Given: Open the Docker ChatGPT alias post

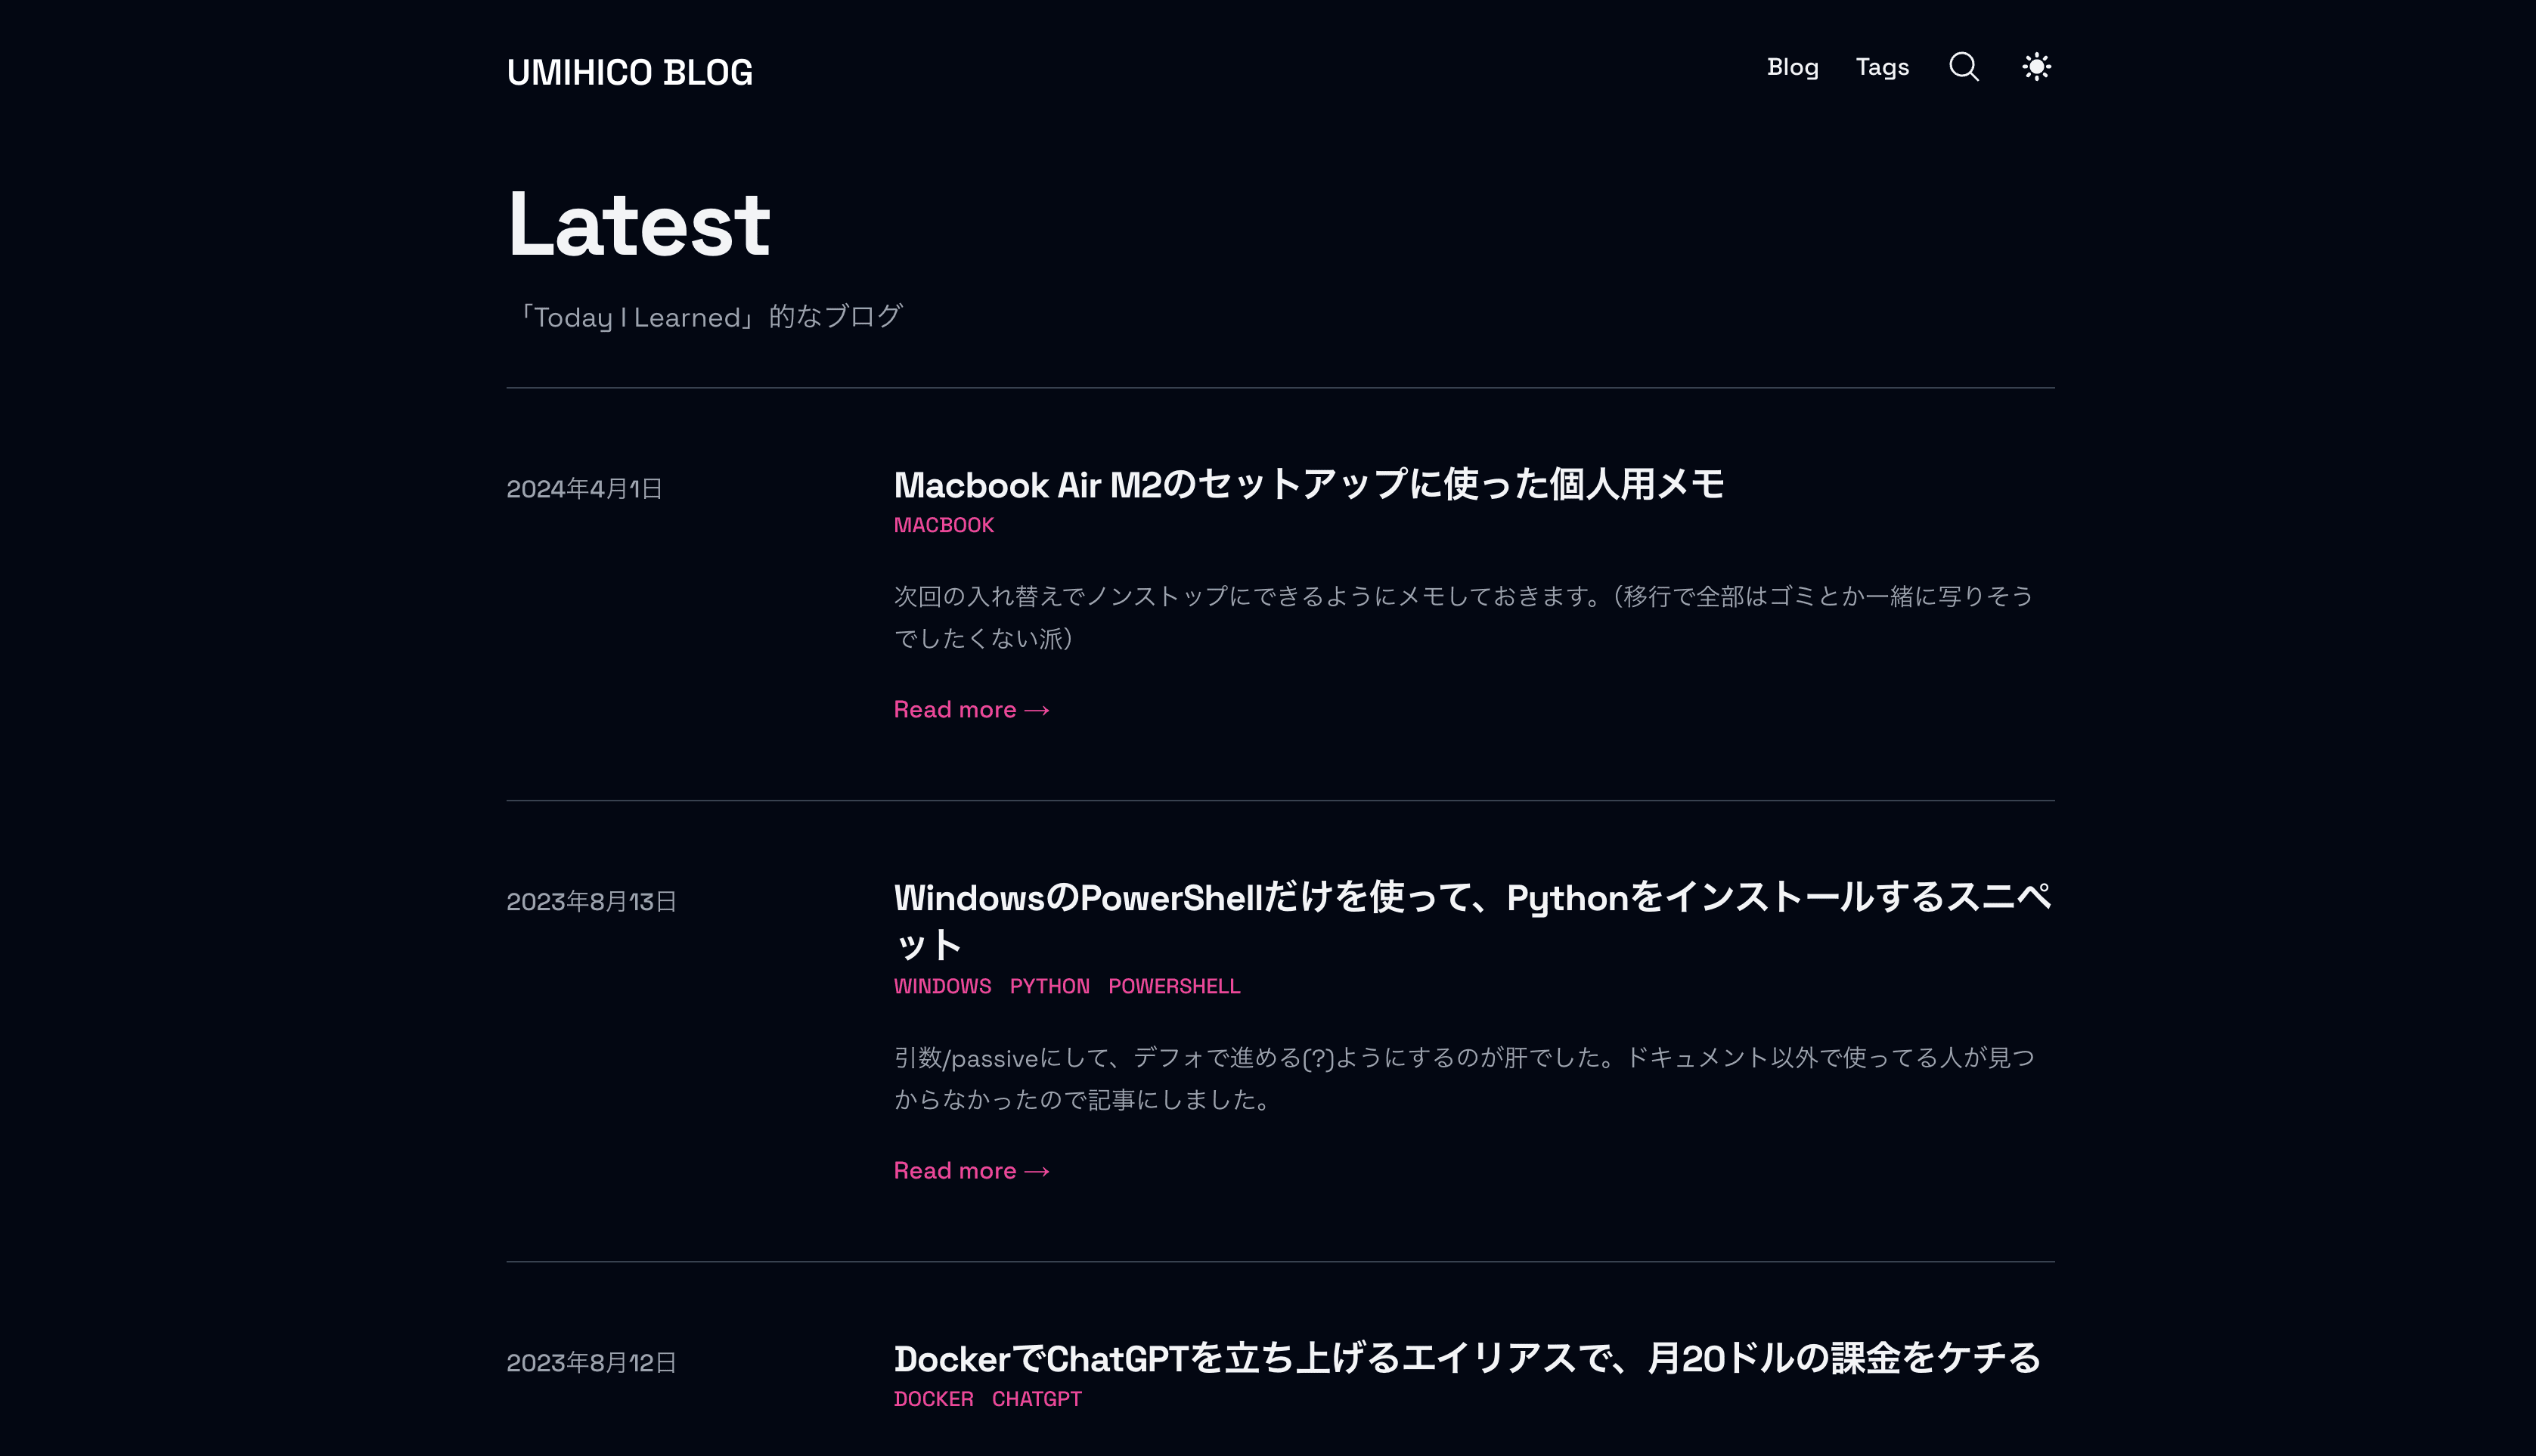Looking at the screenshot, I should (x=1467, y=1358).
